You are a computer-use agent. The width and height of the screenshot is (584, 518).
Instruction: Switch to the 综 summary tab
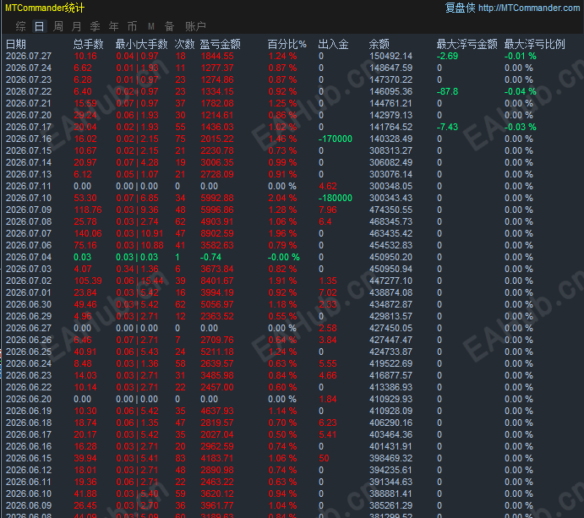[21, 26]
